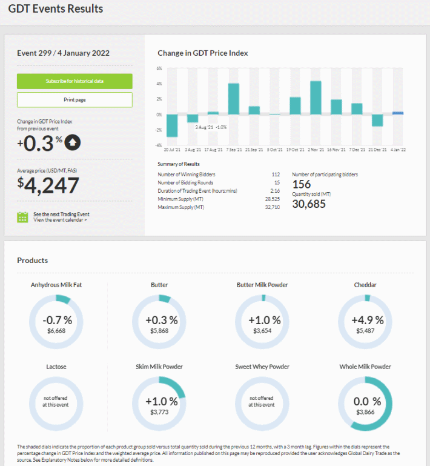Image resolution: width=430 pixels, height=466 pixels.
Task: Click the 30,685 quantity sold value
Action: click(309, 204)
